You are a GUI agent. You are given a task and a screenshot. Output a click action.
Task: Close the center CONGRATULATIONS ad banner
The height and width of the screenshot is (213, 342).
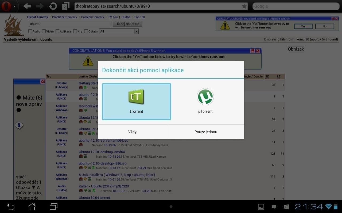pos(258,51)
